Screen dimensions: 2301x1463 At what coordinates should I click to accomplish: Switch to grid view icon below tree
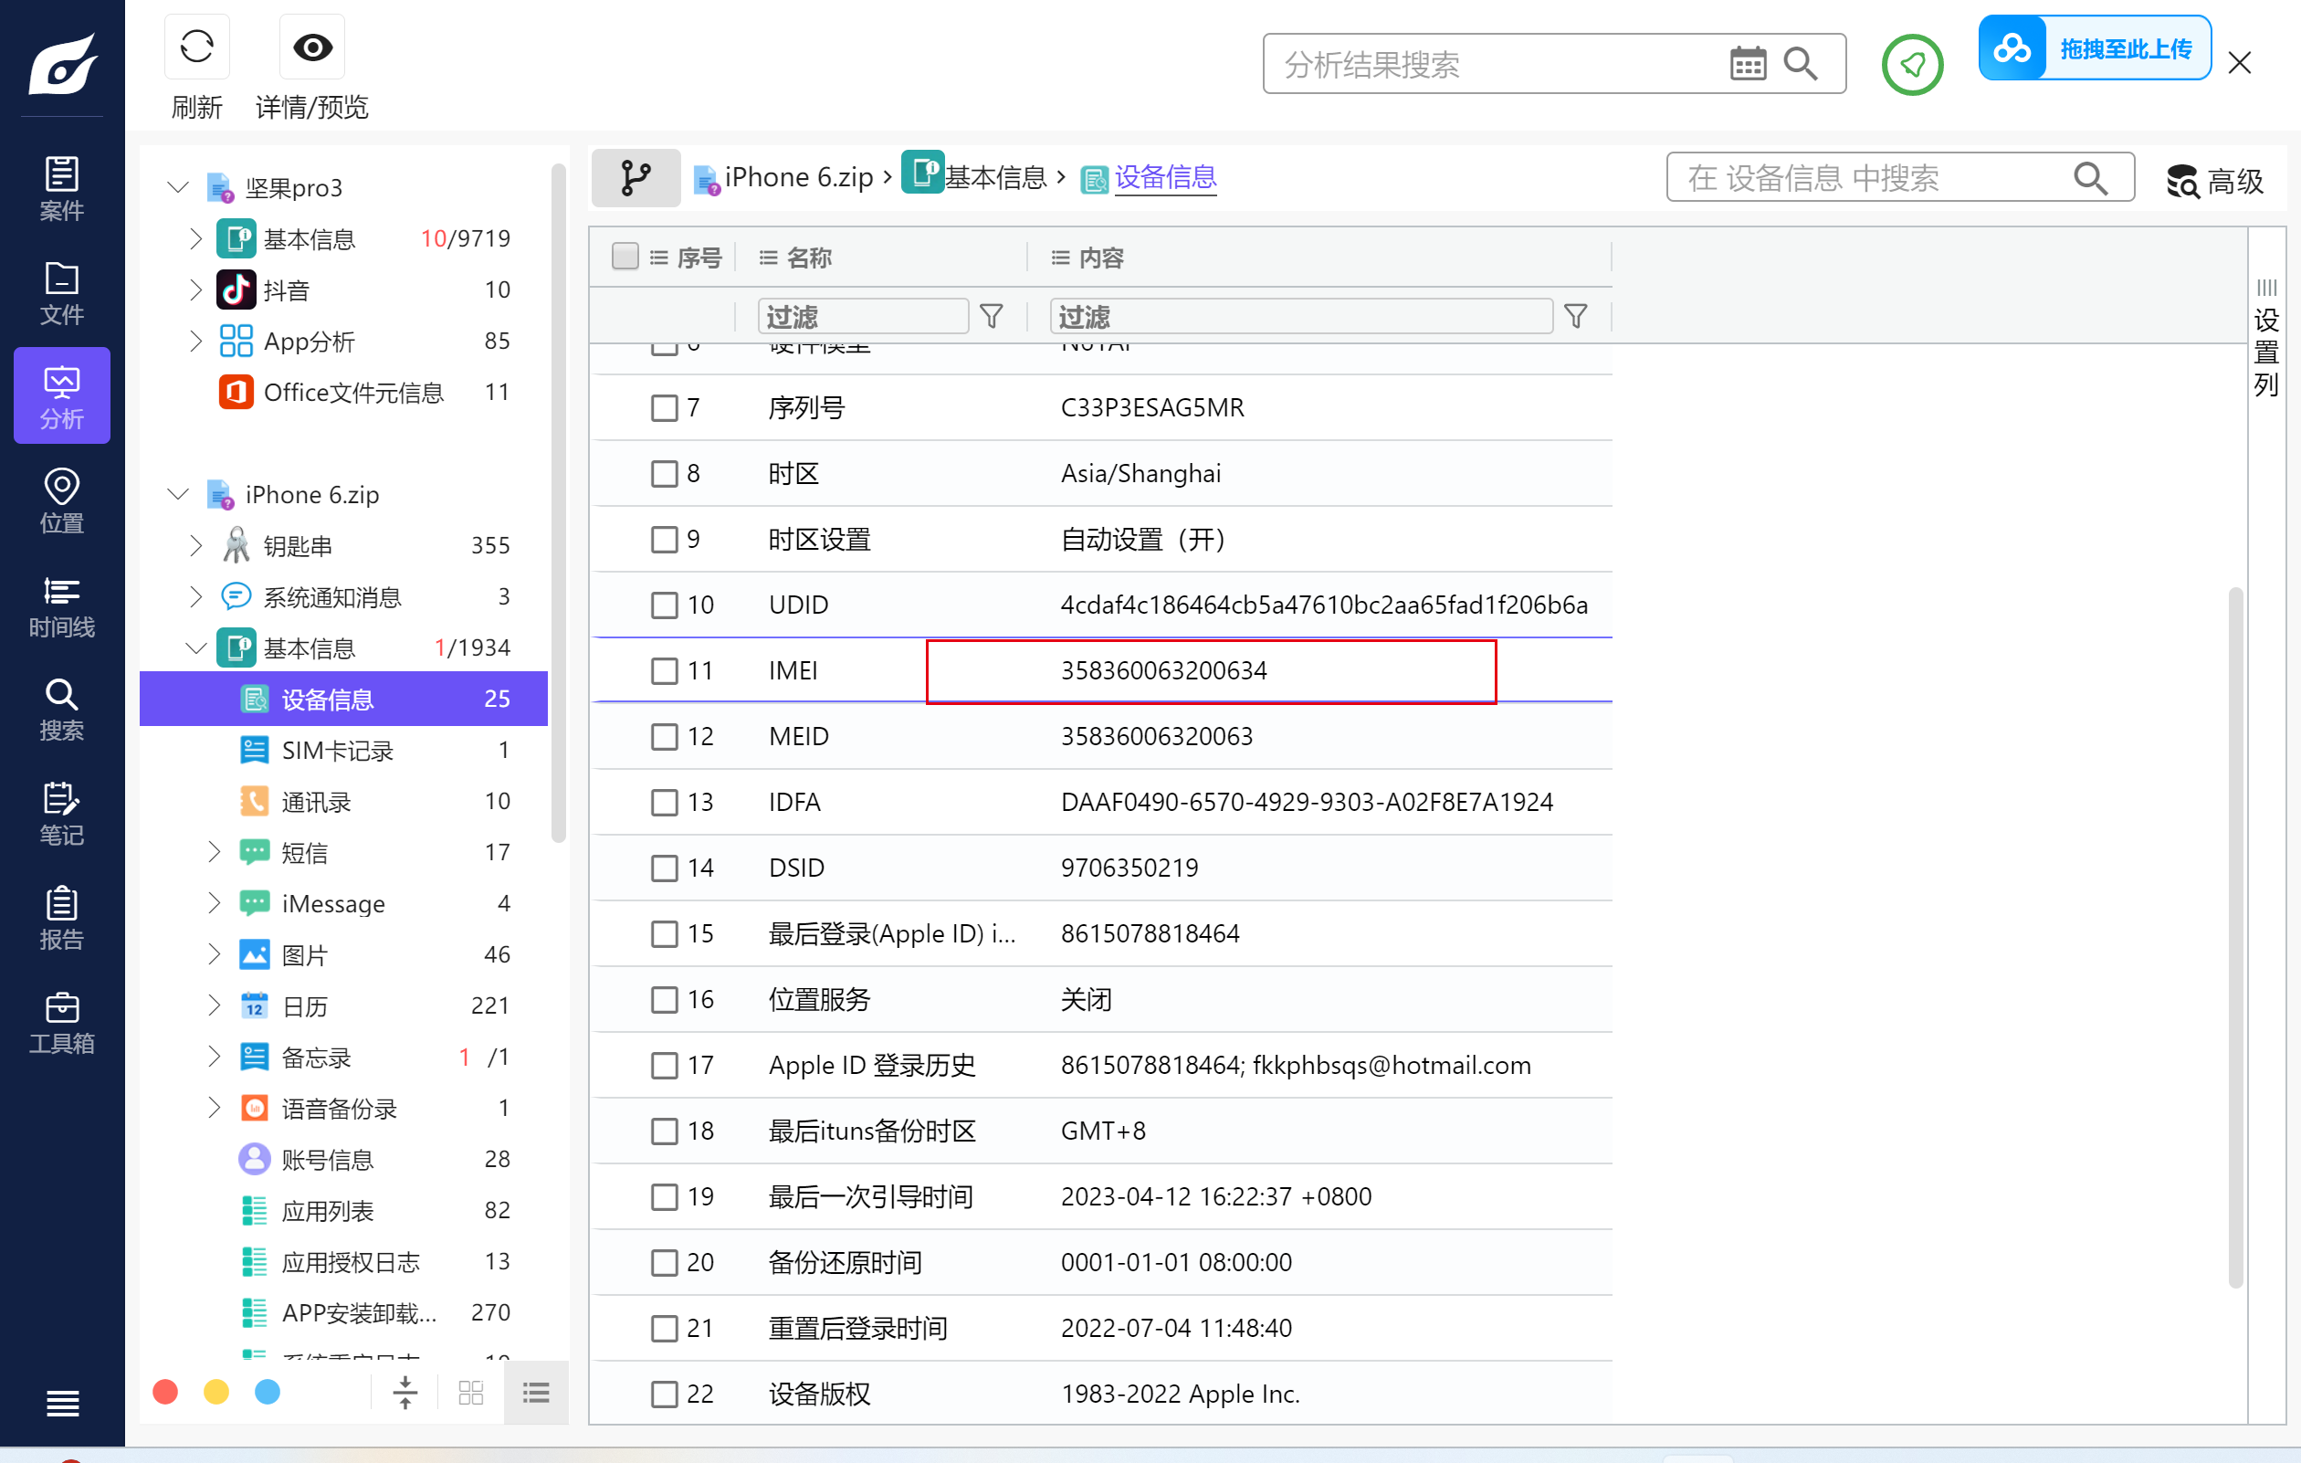pos(471,1393)
